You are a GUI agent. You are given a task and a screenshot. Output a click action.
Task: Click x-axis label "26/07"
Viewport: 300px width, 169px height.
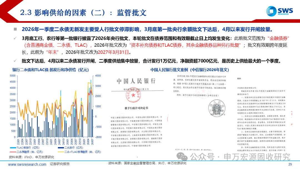[92, 142]
